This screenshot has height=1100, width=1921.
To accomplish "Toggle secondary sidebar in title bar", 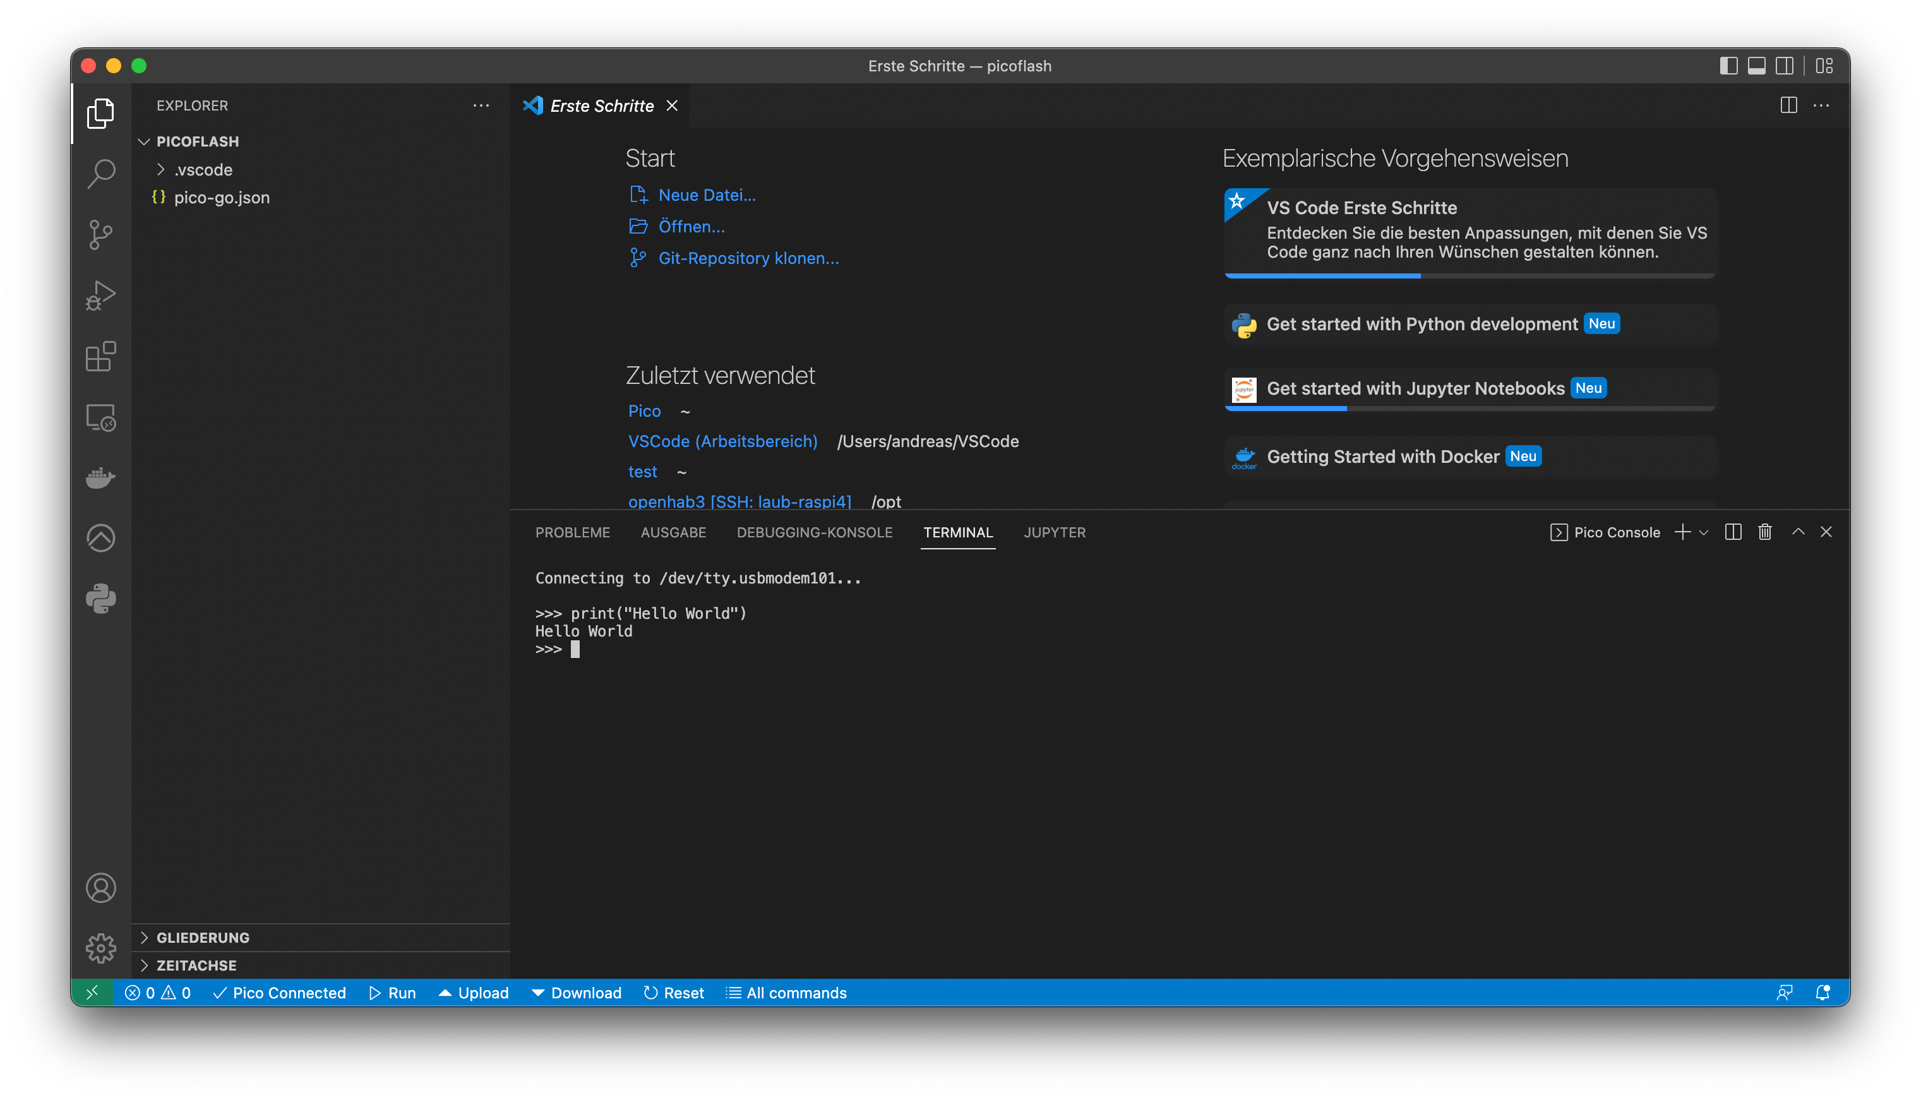I will tap(1784, 66).
